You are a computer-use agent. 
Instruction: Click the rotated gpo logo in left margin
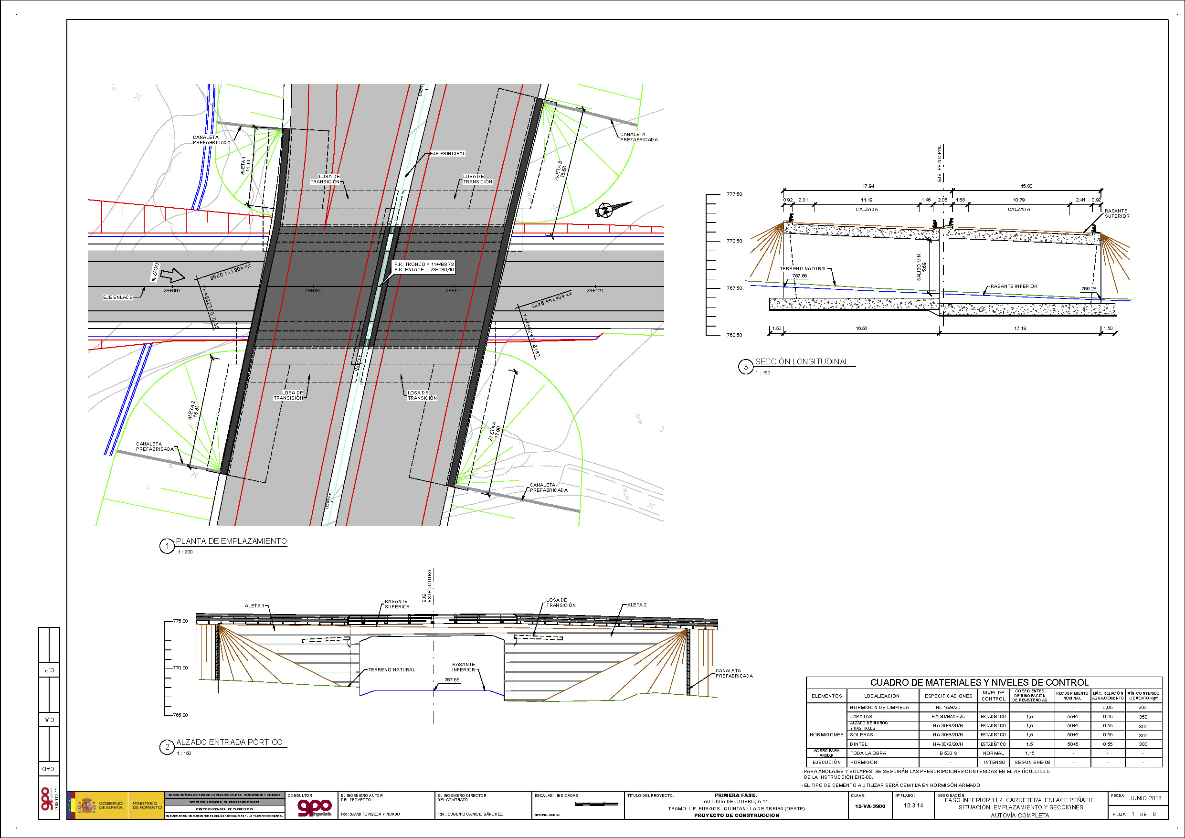click(x=46, y=799)
